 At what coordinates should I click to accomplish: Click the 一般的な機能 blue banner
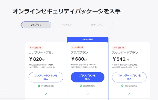pos(88,39)
